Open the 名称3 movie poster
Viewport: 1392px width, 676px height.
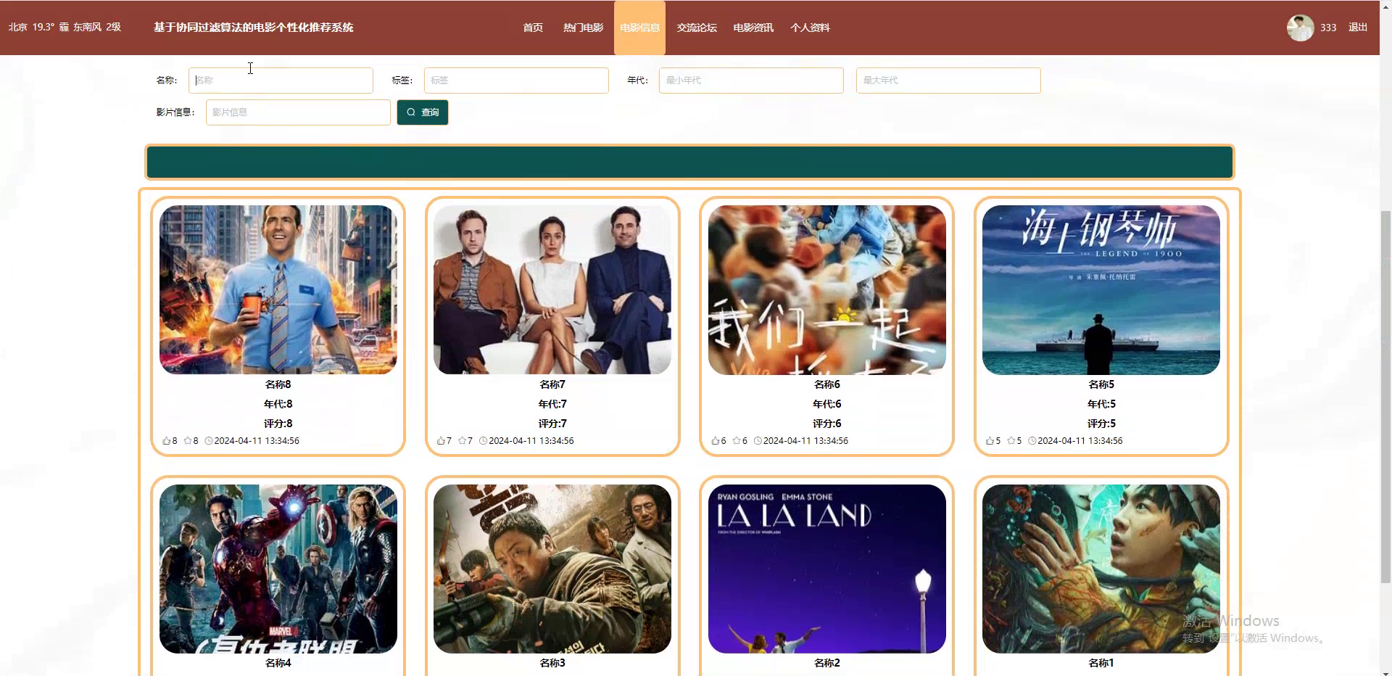[552, 569]
